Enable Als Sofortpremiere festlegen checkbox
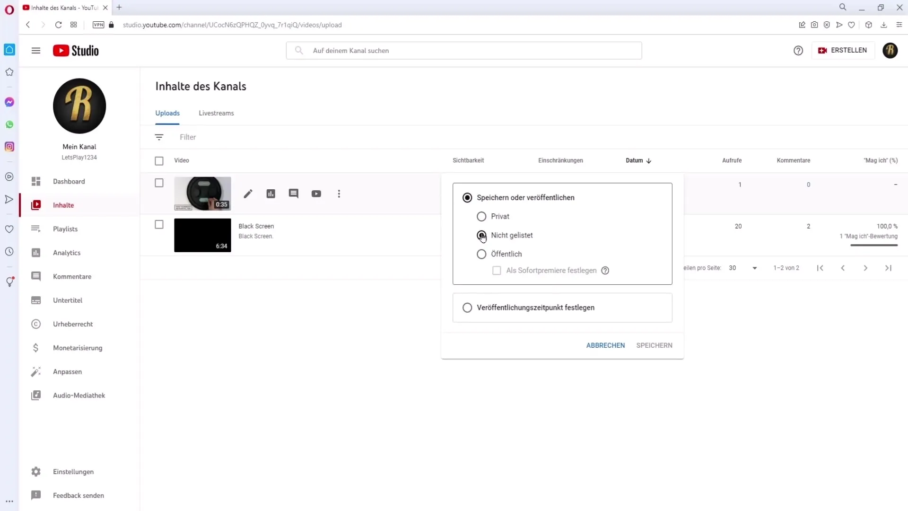908x511 pixels. point(497,270)
